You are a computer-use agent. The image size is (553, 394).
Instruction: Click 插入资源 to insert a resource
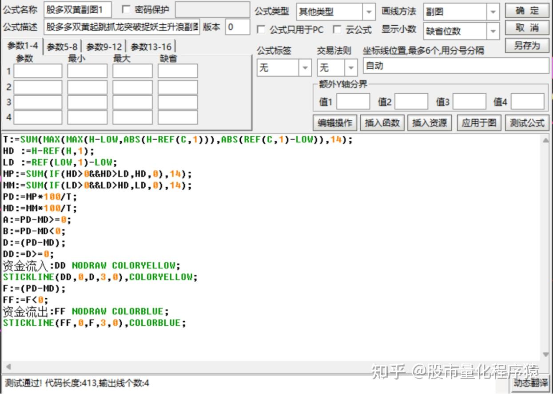click(x=430, y=123)
